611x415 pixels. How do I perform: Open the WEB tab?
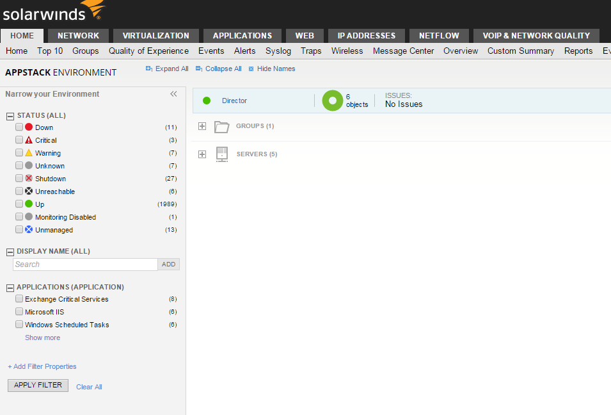pos(305,35)
